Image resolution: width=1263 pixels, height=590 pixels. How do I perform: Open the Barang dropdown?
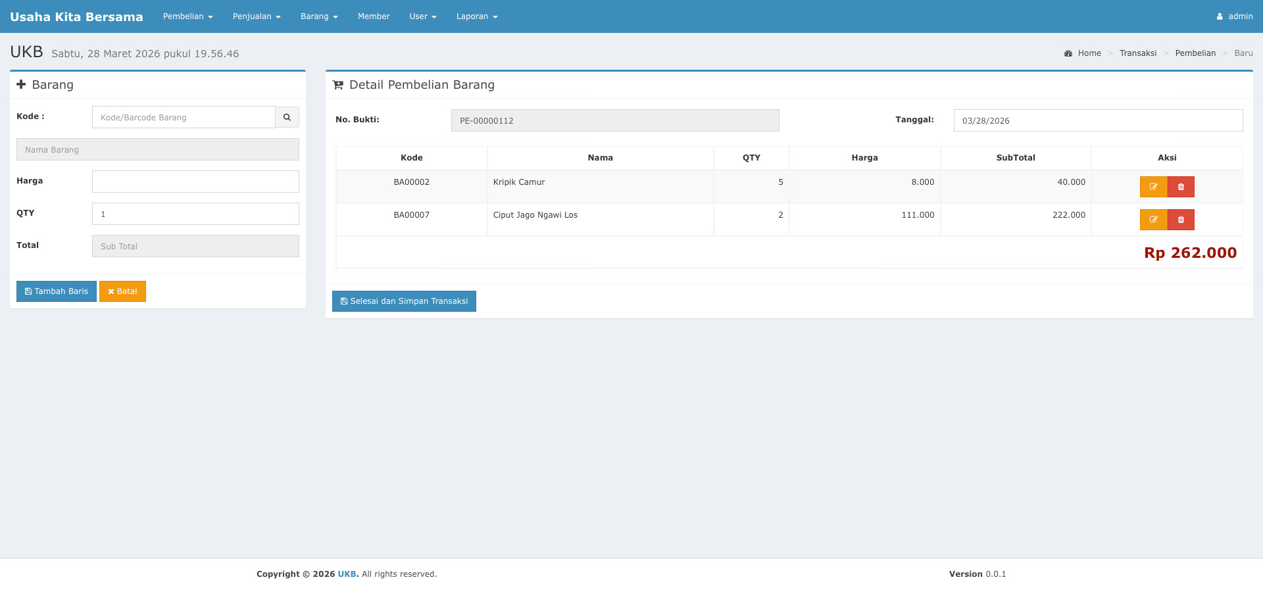pyautogui.click(x=319, y=16)
